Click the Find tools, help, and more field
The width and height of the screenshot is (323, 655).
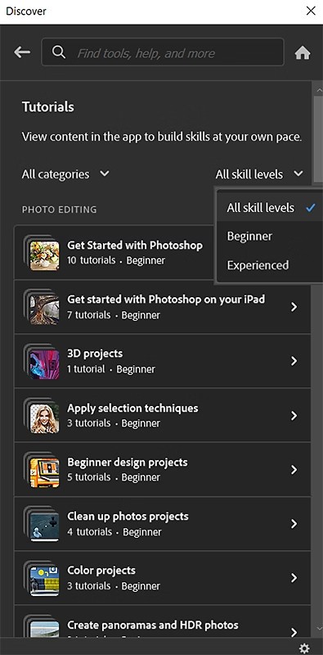[x=163, y=52]
